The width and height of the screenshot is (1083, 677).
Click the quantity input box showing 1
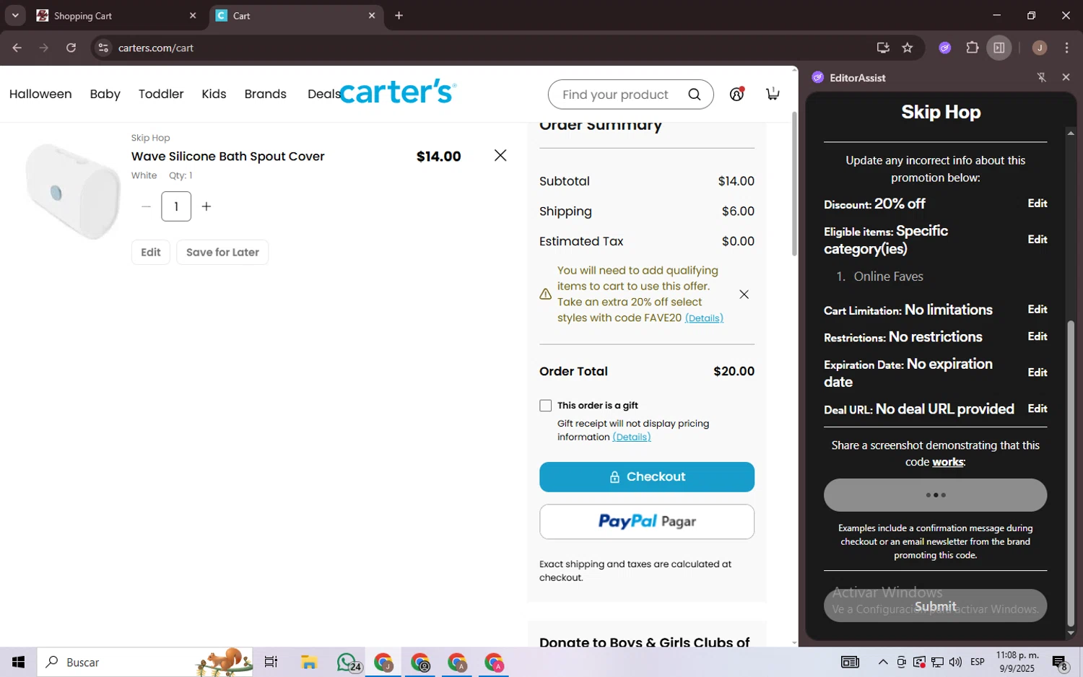pyautogui.click(x=176, y=206)
